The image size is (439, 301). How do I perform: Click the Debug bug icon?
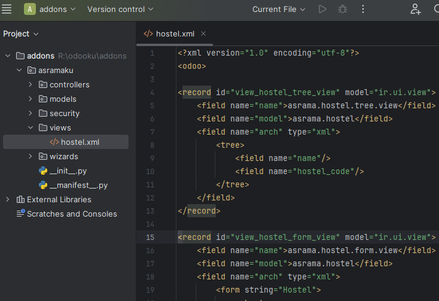(x=343, y=9)
